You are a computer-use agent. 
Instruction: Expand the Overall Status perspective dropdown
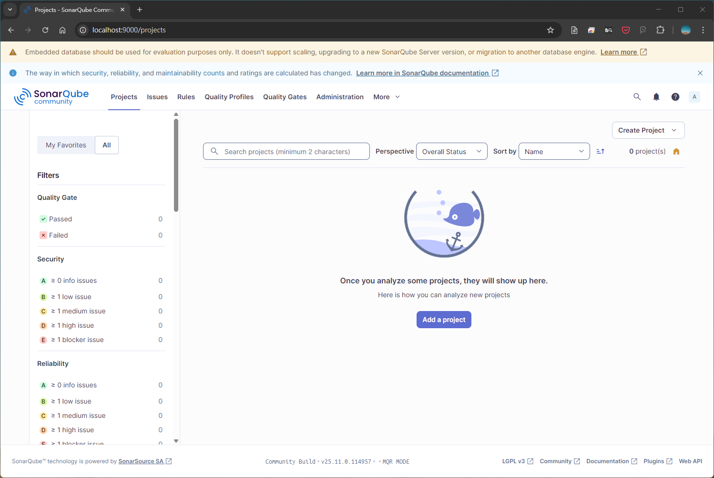tap(451, 151)
